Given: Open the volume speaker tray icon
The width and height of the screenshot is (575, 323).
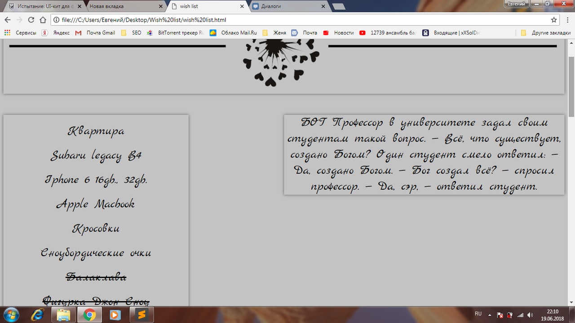Looking at the screenshot, I should coord(530,315).
